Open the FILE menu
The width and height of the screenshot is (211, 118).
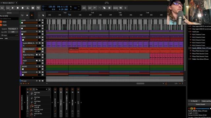tap(2, 8)
